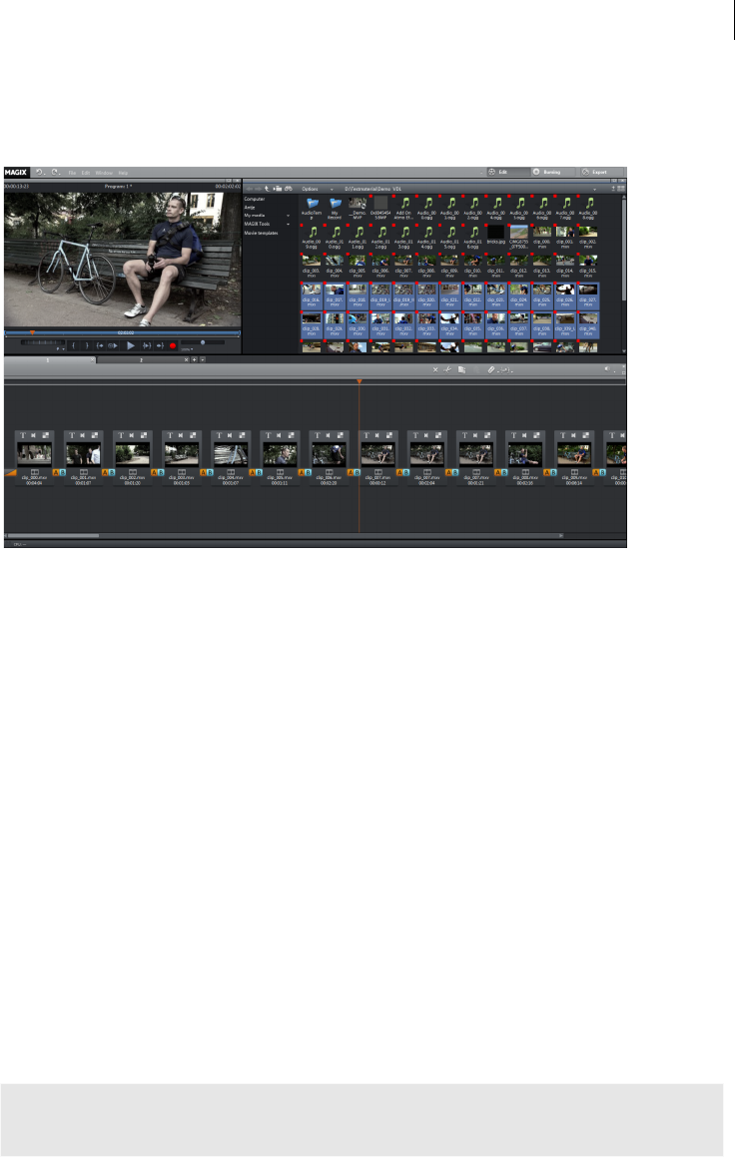Click the red Record button

[x=174, y=345]
